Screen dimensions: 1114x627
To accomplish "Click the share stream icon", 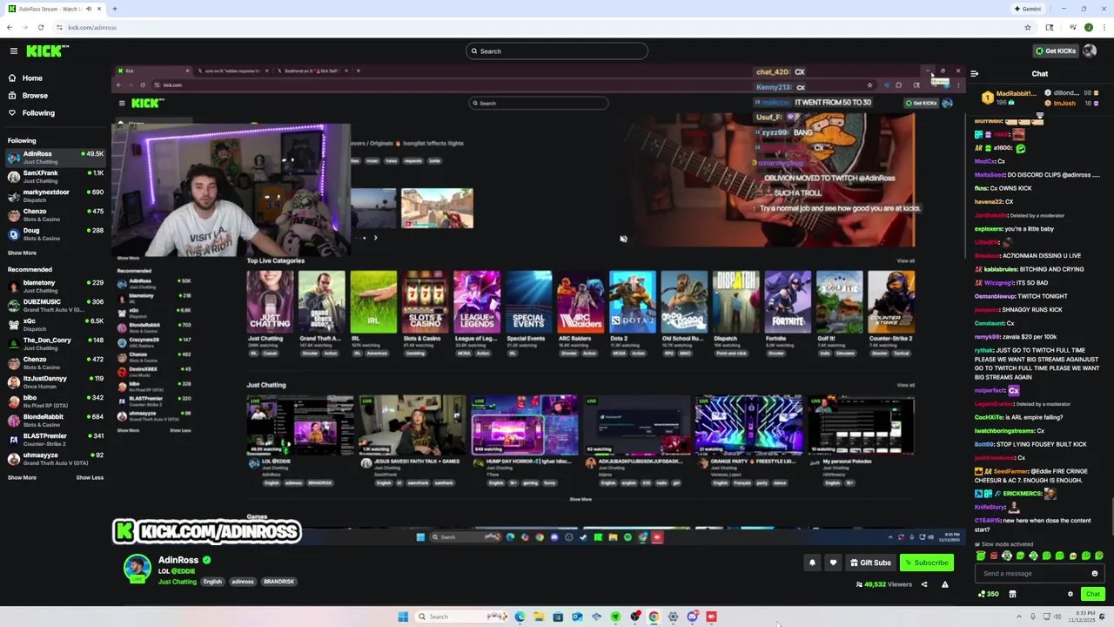I will (x=924, y=584).
